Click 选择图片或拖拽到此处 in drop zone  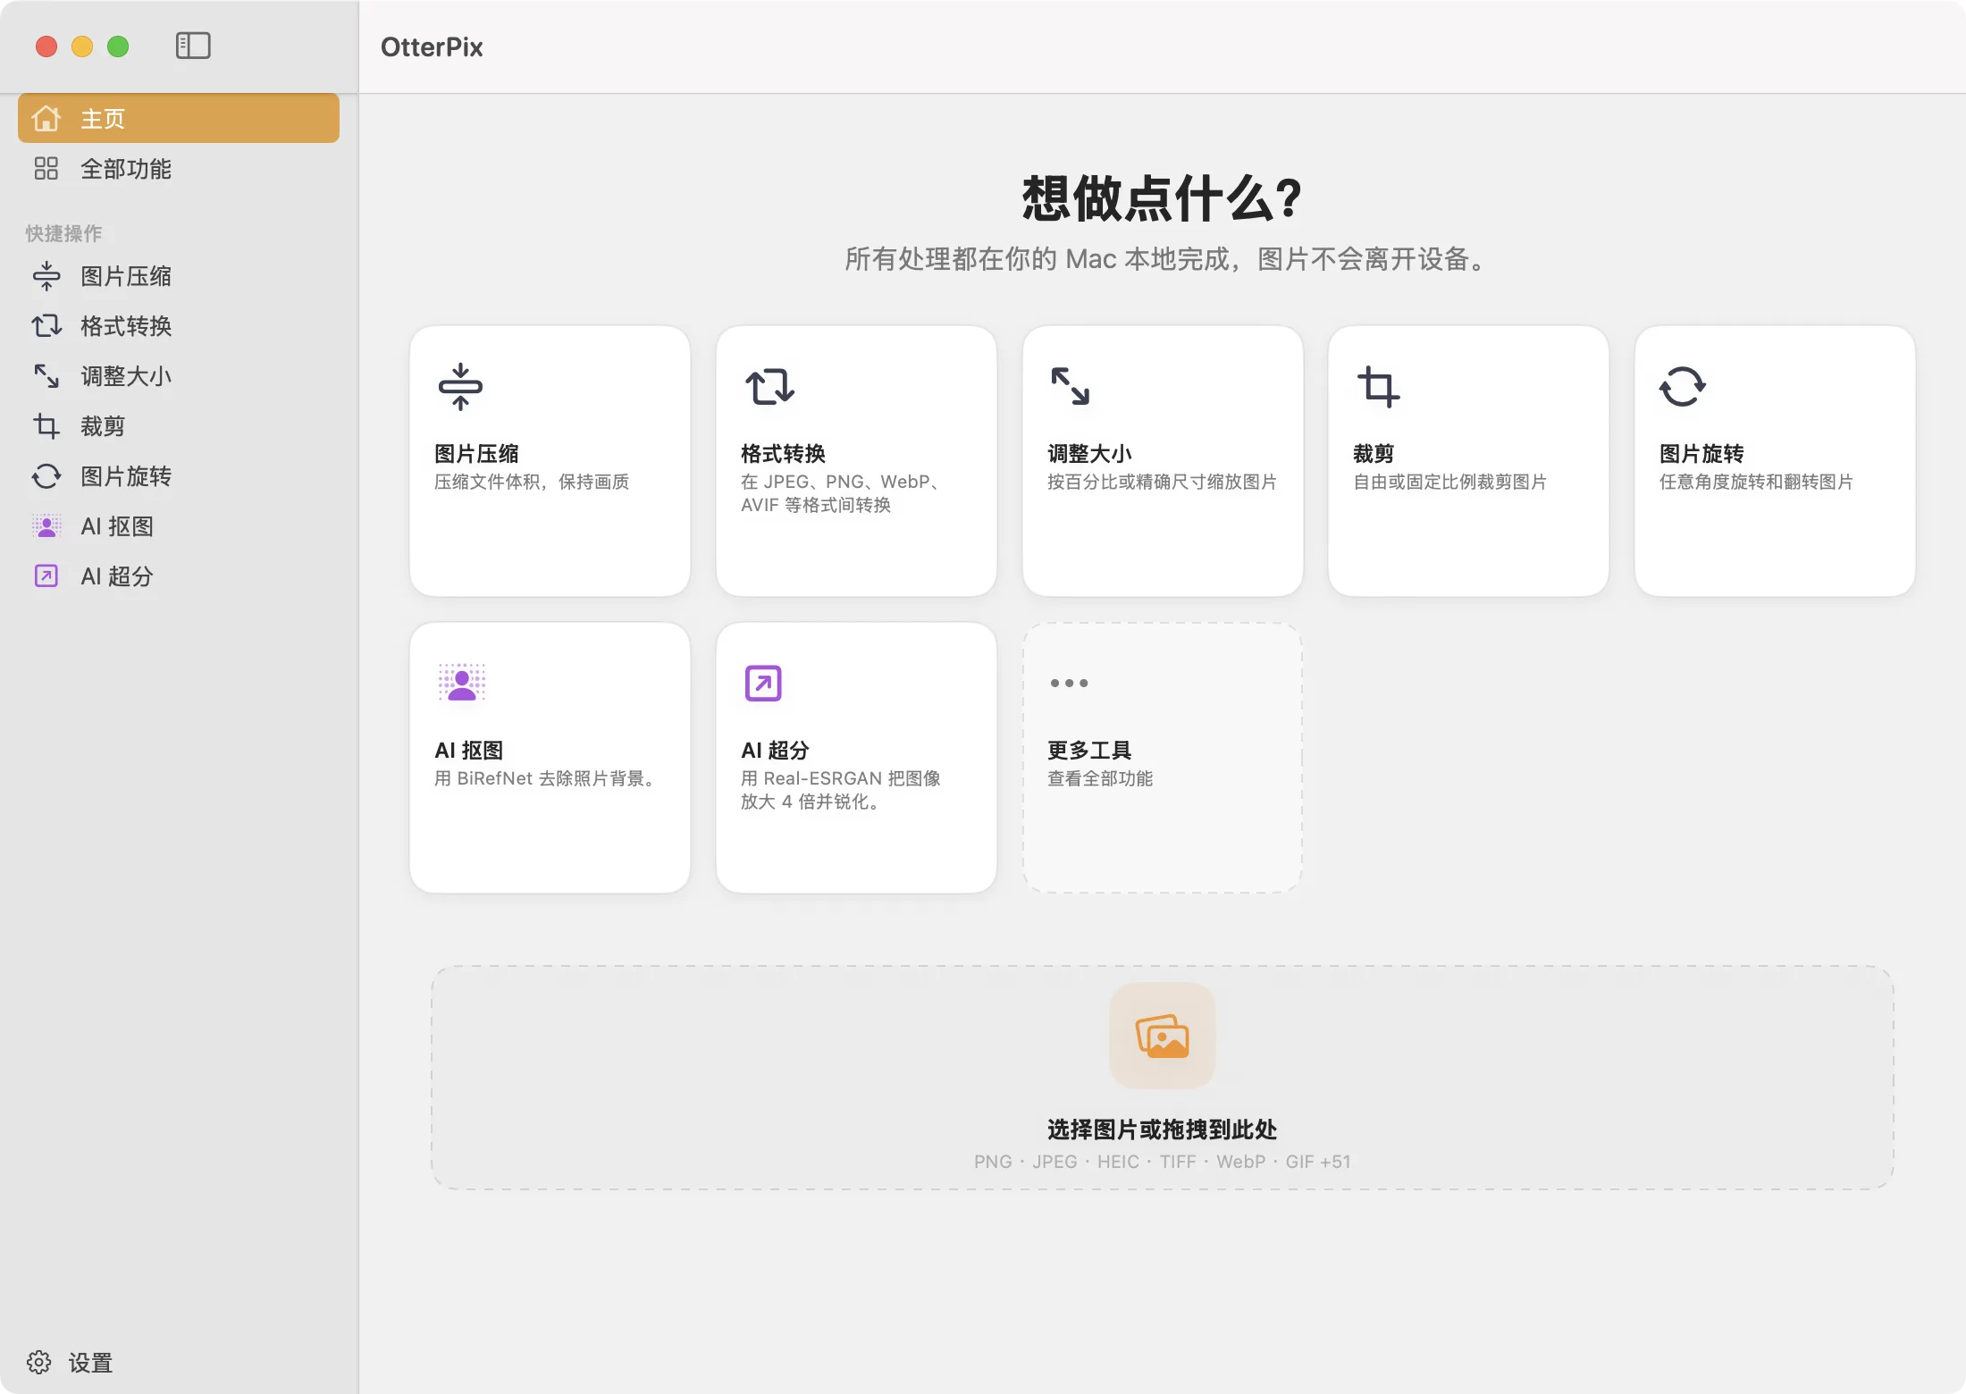[1162, 1129]
